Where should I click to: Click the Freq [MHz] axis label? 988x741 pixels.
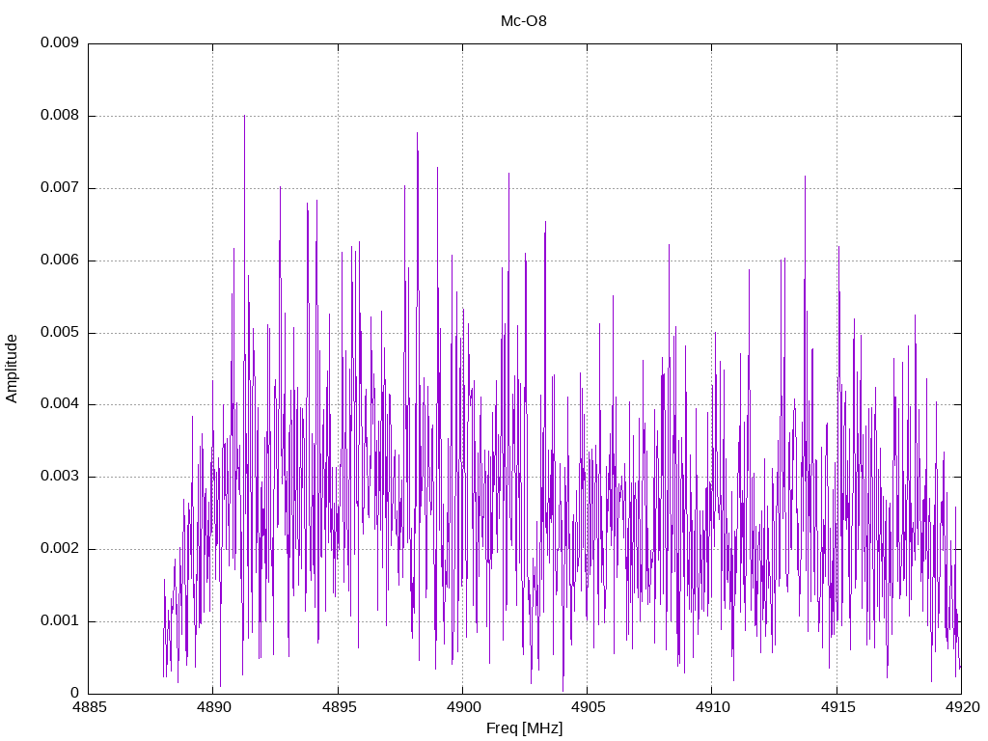[524, 728]
